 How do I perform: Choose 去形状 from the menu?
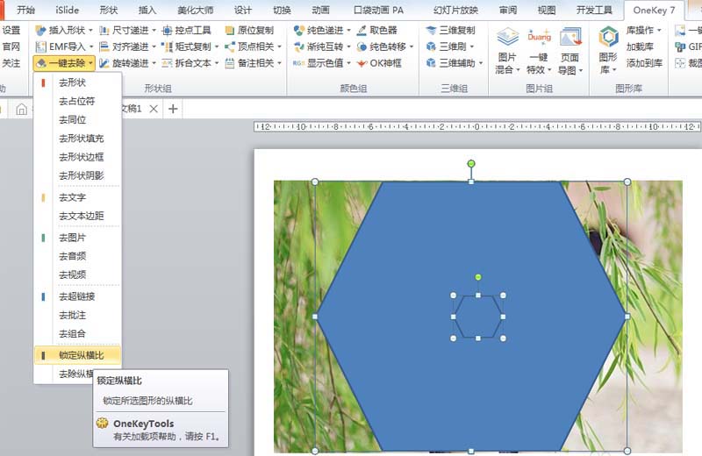[x=77, y=82]
